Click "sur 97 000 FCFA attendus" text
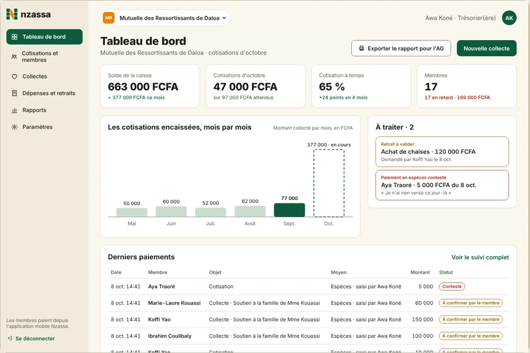Image resolution: width=530 pixels, height=353 pixels. [244, 97]
